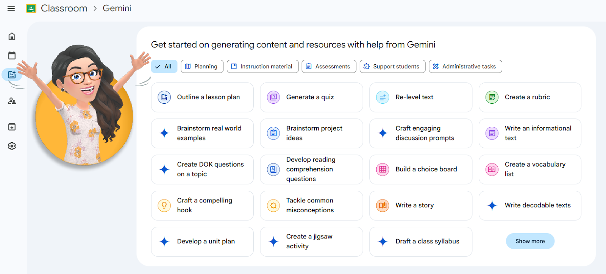Toggle the Assessments filter chip

(328, 66)
